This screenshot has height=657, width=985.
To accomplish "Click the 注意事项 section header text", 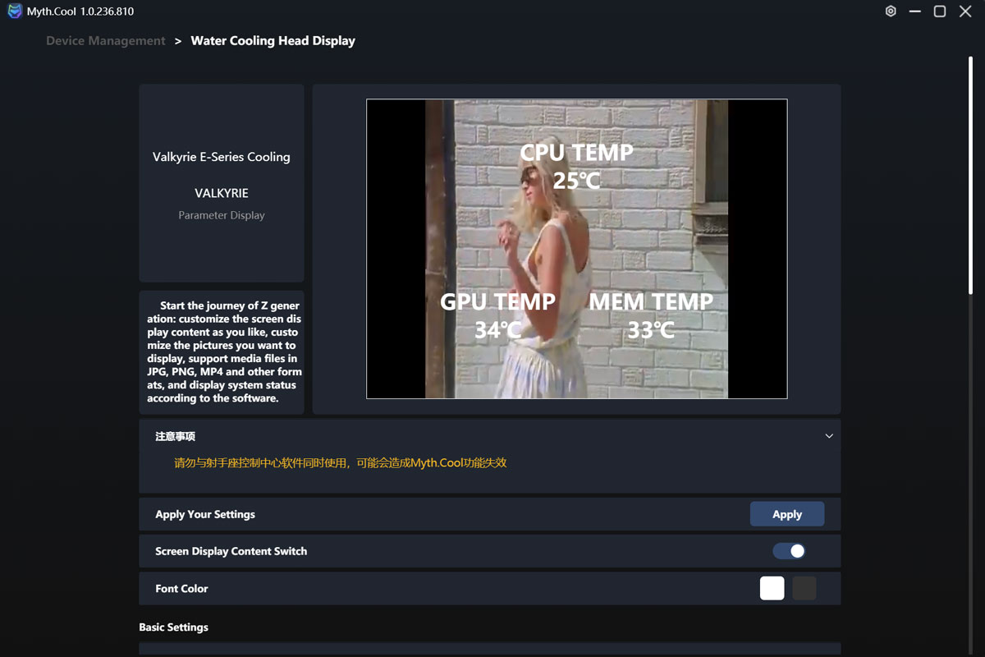I will tap(175, 437).
